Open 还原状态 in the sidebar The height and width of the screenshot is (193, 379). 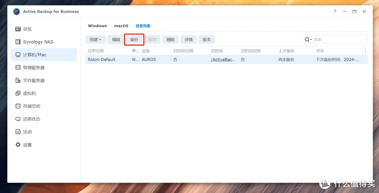coord(44,119)
